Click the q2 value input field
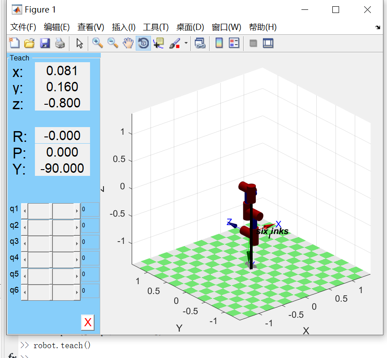 (x=90, y=226)
